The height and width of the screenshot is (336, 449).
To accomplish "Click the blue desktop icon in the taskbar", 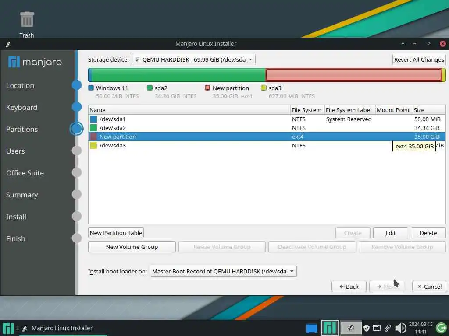I will [312, 328].
